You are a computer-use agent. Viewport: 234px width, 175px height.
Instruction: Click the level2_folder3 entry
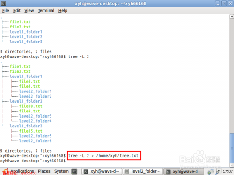pyautogui.click(x=35, y=116)
